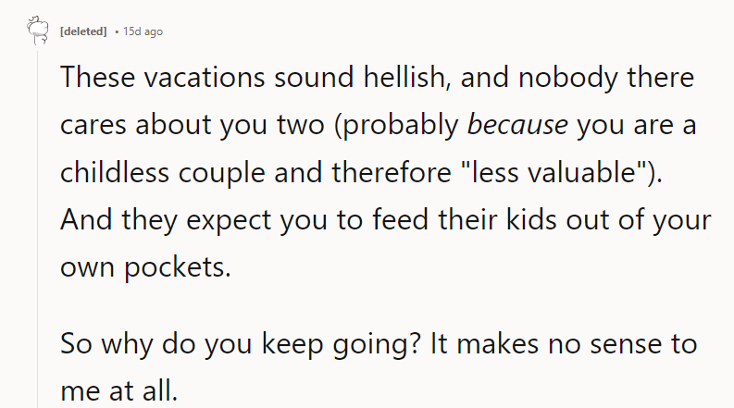Click the word 'These' starting the comment
The width and height of the screenshot is (734, 408).
pos(98,77)
